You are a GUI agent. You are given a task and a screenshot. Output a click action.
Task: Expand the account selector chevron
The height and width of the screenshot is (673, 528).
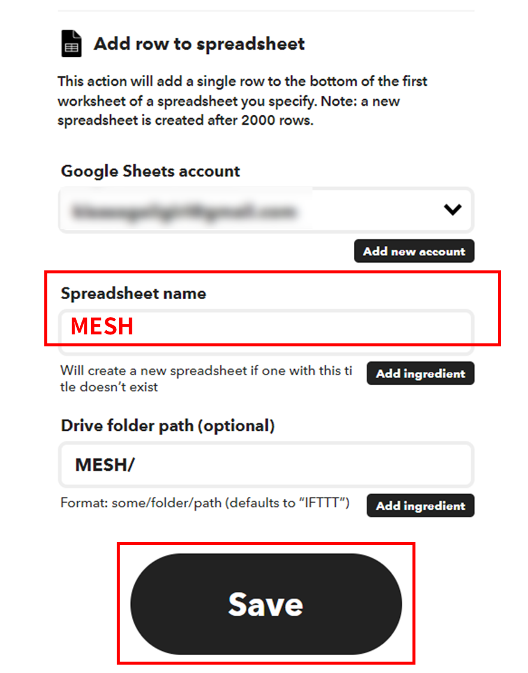click(x=453, y=210)
